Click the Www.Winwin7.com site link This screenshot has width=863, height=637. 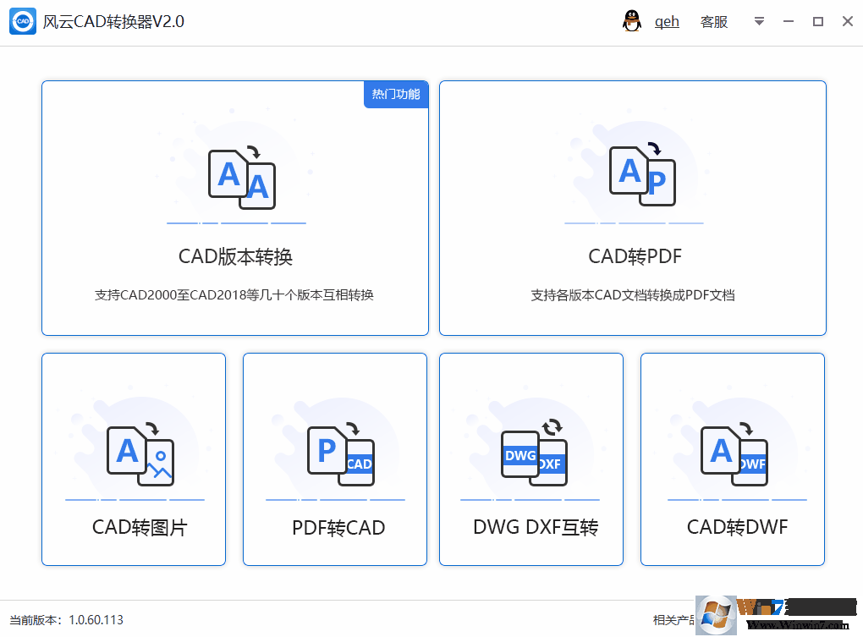799,623
